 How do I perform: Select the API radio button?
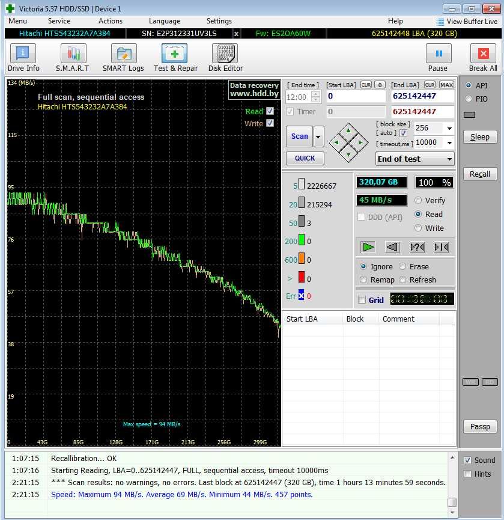coord(469,85)
